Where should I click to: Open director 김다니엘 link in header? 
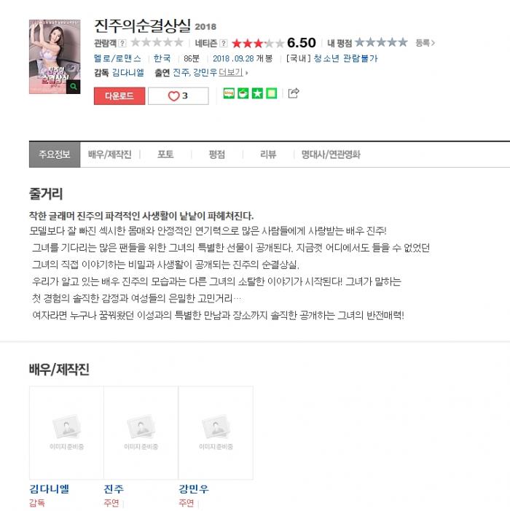coord(128,72)
